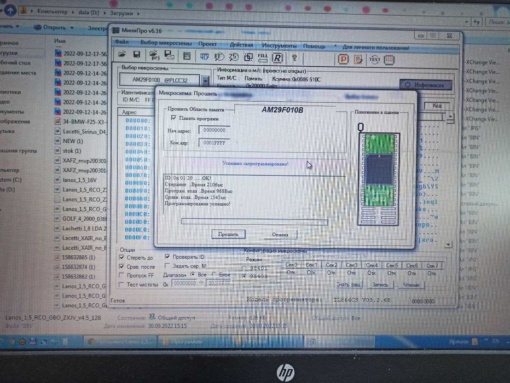Click the 'Прошить' button in the dialog
510x383 pixels.
click(x=228, y=234)
